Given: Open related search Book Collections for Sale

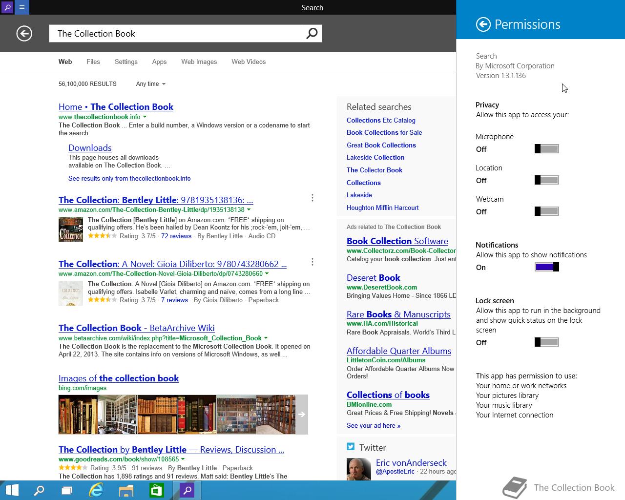Looking at the screenshot, I should (384, 133).
